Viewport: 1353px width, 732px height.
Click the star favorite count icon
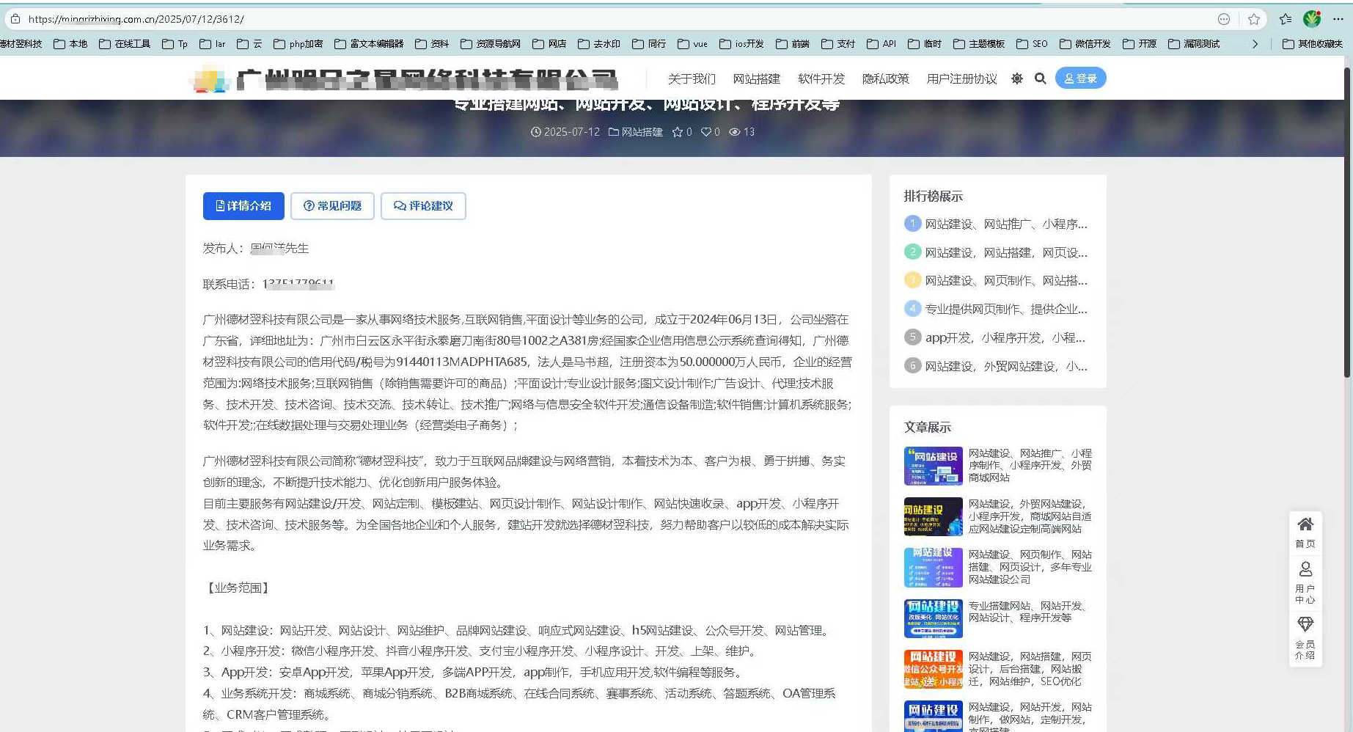click(678, 132)
